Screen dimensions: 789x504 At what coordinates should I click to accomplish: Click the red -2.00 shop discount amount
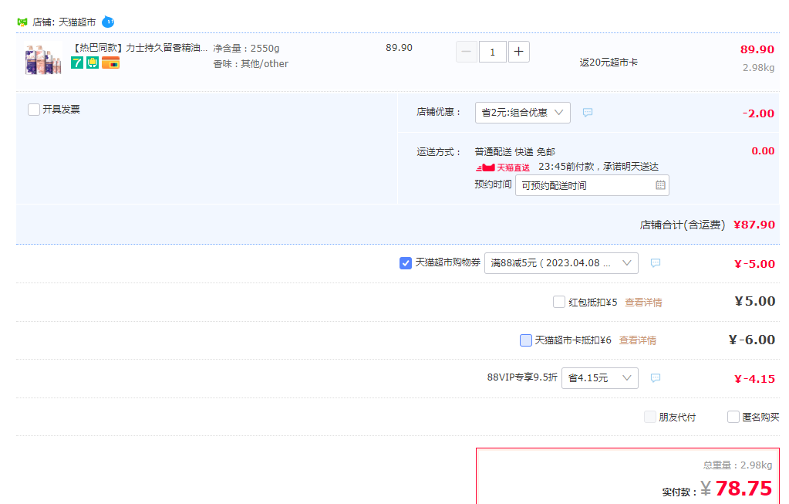click(758, 113)
